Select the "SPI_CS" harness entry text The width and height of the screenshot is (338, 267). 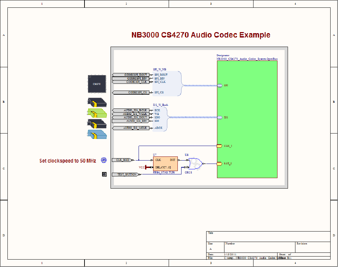pyautogui.click(x=159, y=93)
